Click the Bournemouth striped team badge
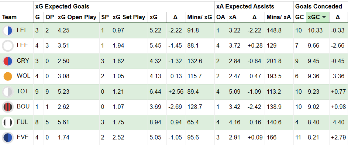This screenshot has height=145, width=348. 8,107
